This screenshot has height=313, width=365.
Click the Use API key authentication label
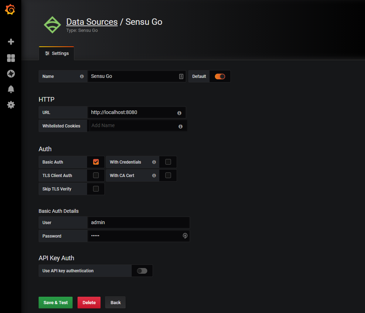point(68,271)
